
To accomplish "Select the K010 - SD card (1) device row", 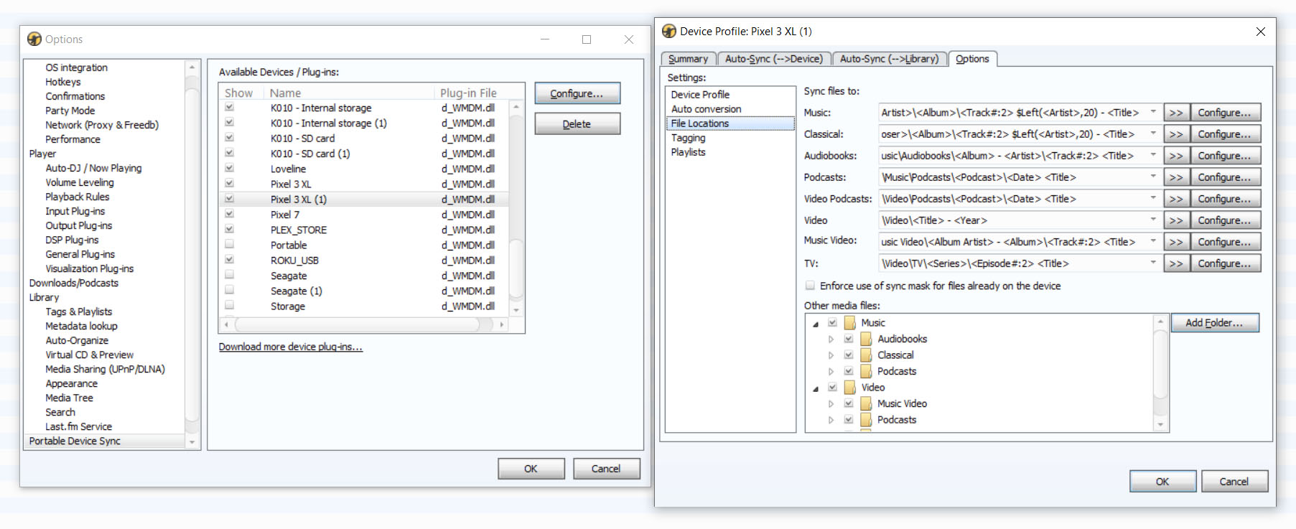I will pyautogui.click(x=363, y=154).
